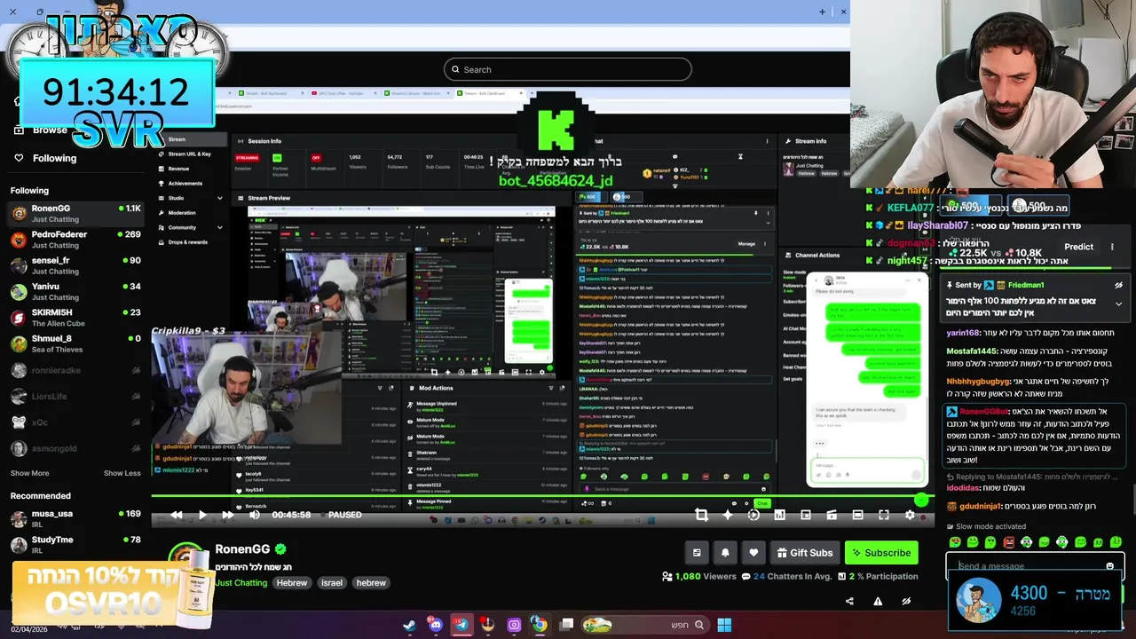The image size is (1136, 639).
Task: Open Discord from the taskbar
Action: tap(436, 625)
